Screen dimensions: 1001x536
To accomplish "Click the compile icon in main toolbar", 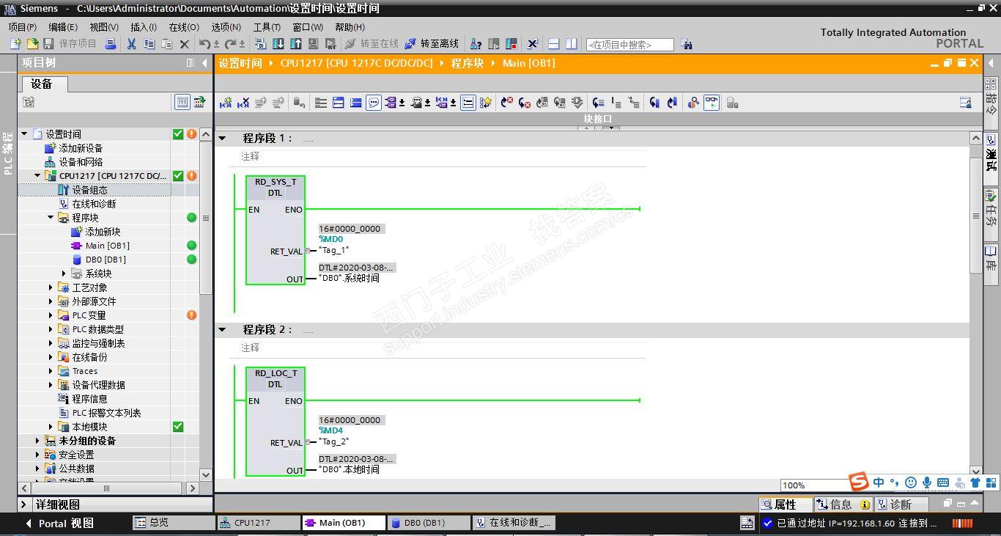I will coord(262,44).
